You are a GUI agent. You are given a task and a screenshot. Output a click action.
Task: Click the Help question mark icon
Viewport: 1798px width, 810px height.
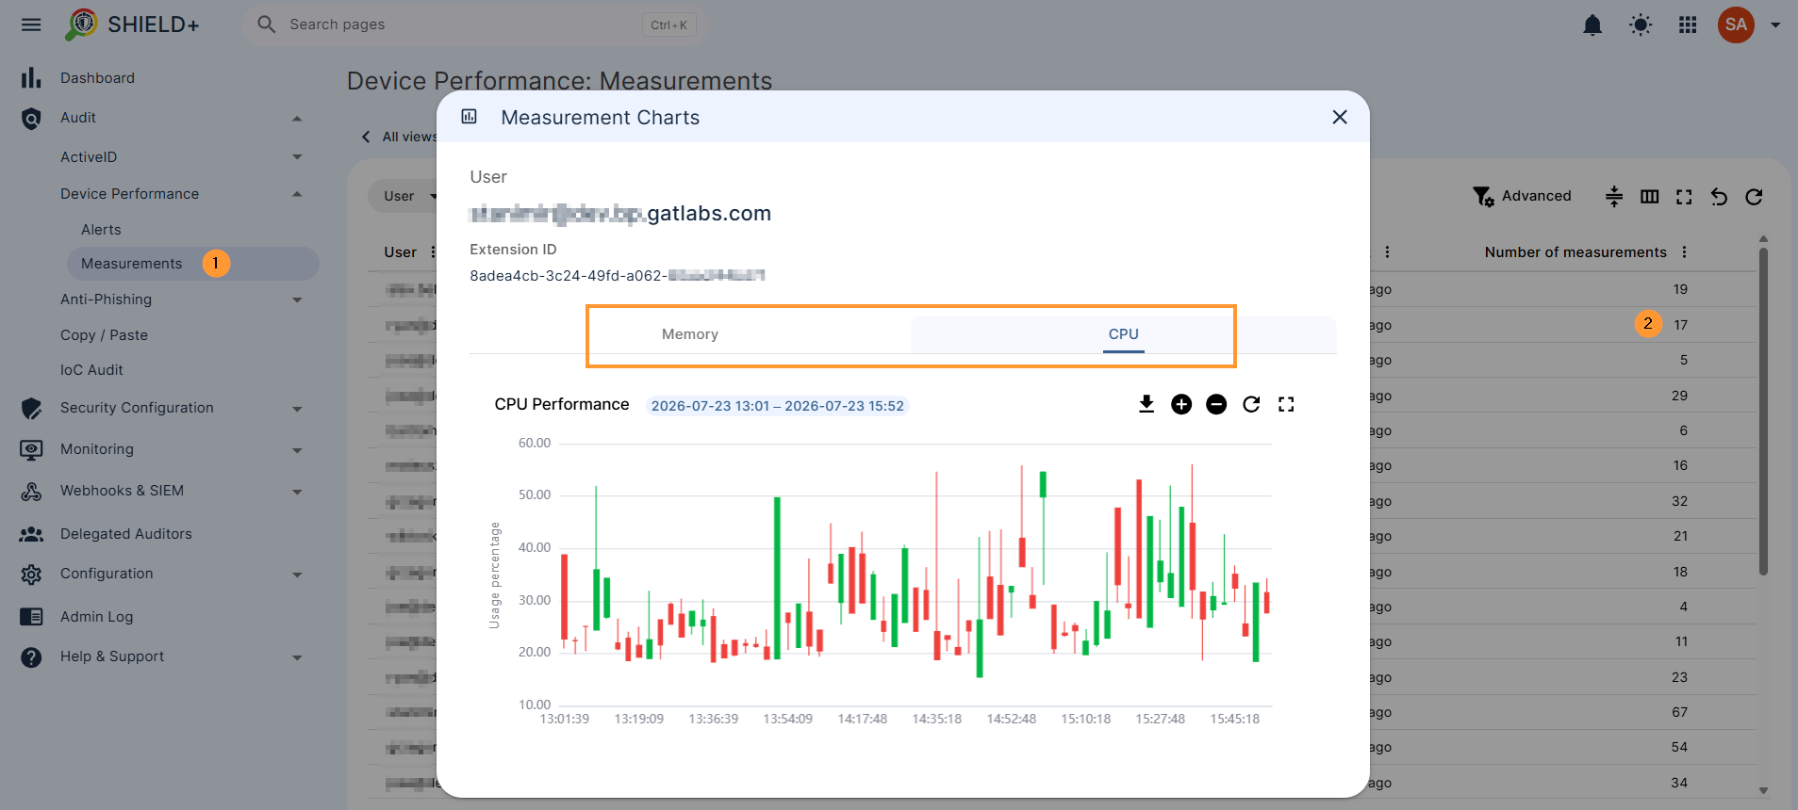point(31,657)
